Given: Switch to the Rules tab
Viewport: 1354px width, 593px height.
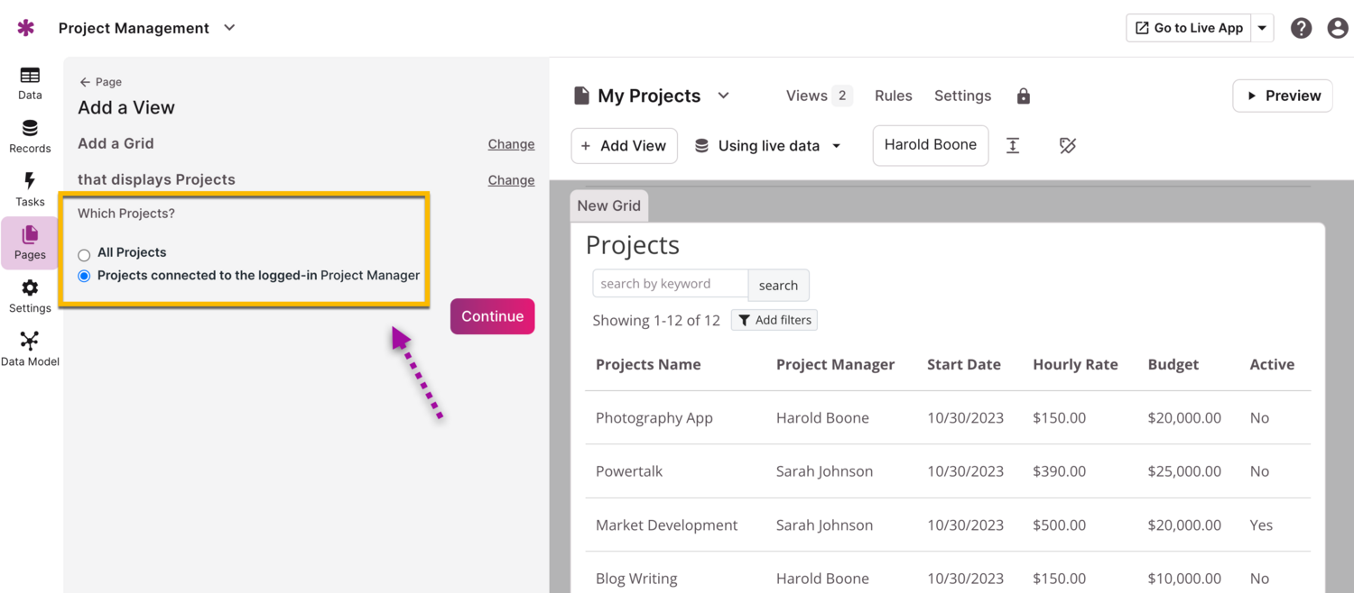Looking at the screenshot, I should point(893,96).
